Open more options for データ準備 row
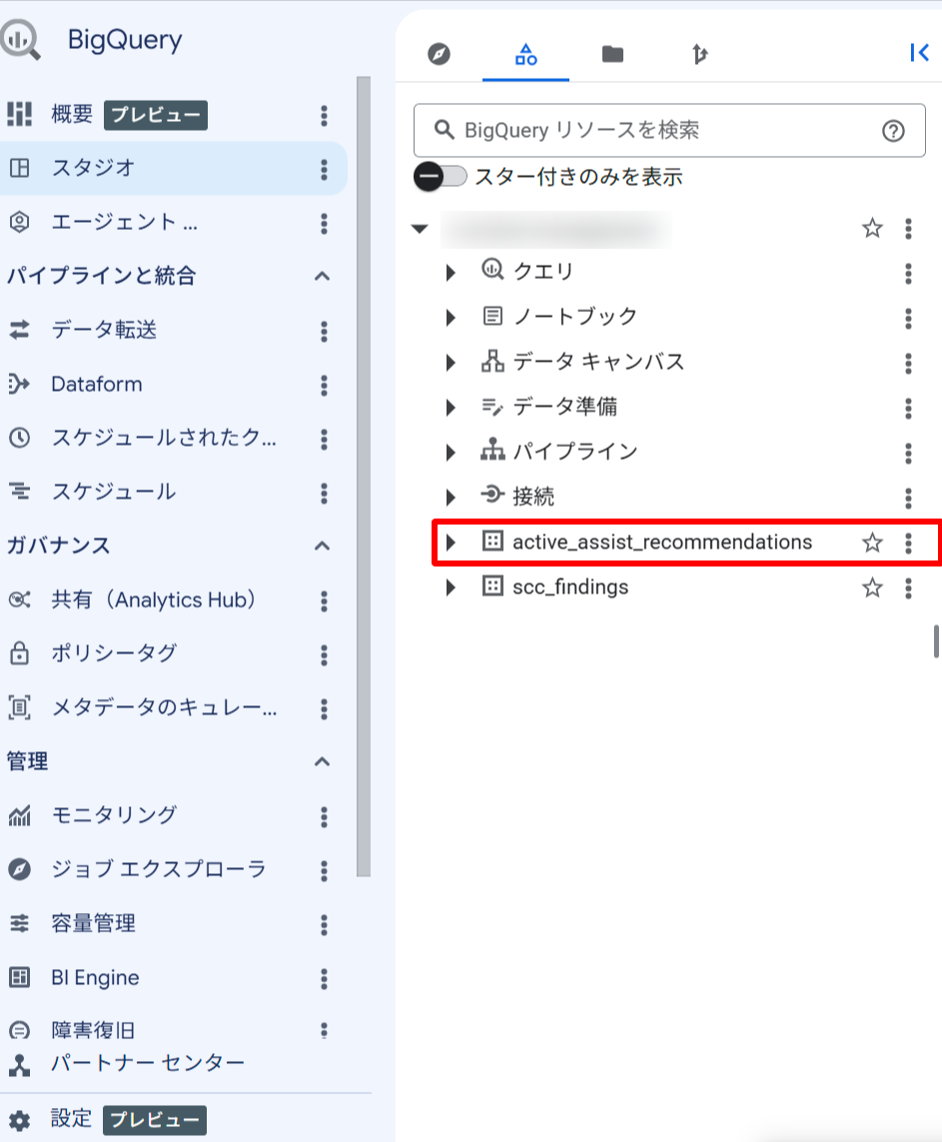942x1142 pixels. (x=908, y=409)
